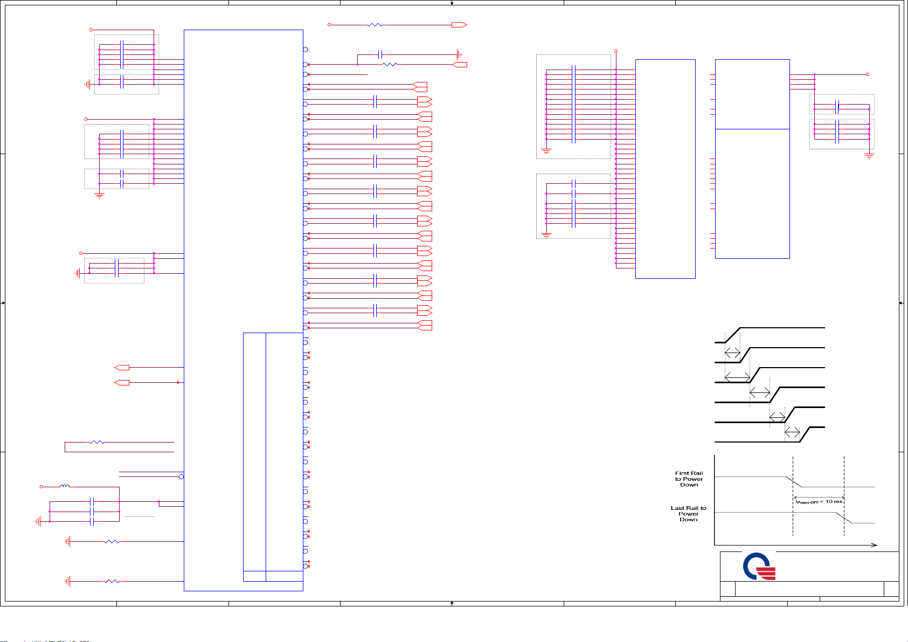Click the inductor coil symbol in the schematic
Image resolution: width=908 pixels, height=642 pixels.
65,486
